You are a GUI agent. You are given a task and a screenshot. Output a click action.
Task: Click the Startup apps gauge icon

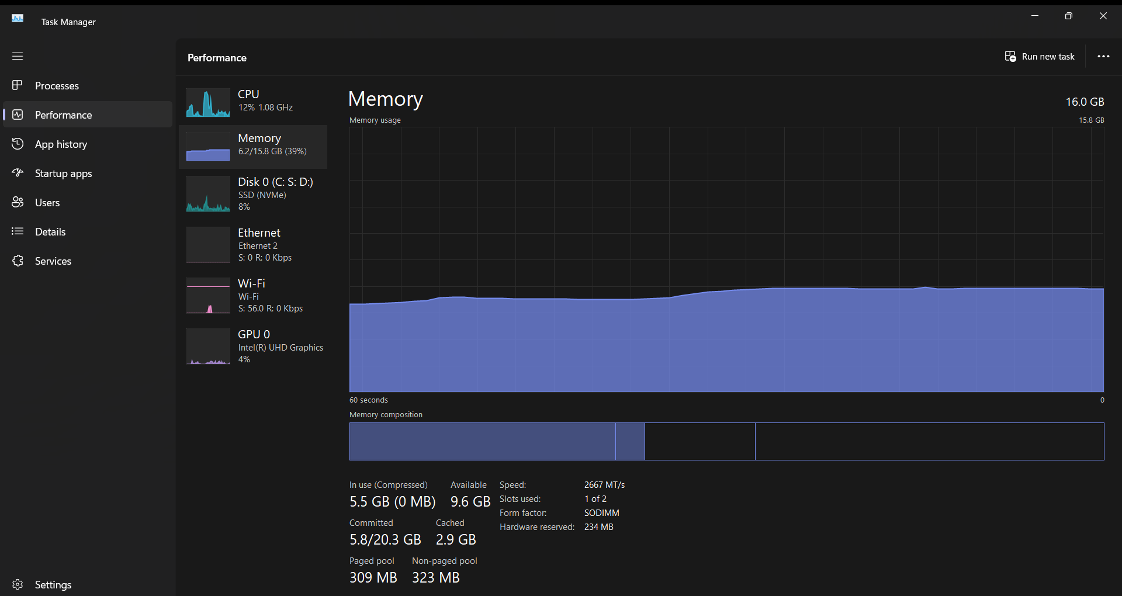[x=18, y=173]
